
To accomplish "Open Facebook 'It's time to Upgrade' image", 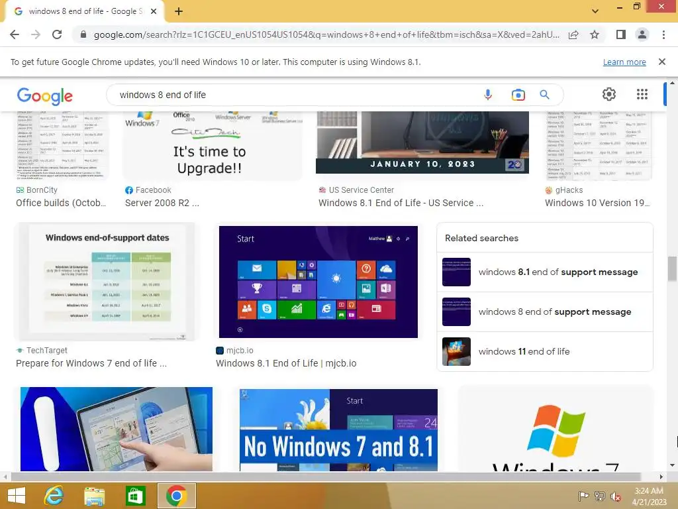I will tap(213, 145).
